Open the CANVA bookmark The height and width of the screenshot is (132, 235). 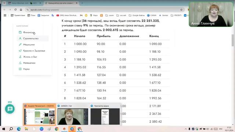pos(152,15)
